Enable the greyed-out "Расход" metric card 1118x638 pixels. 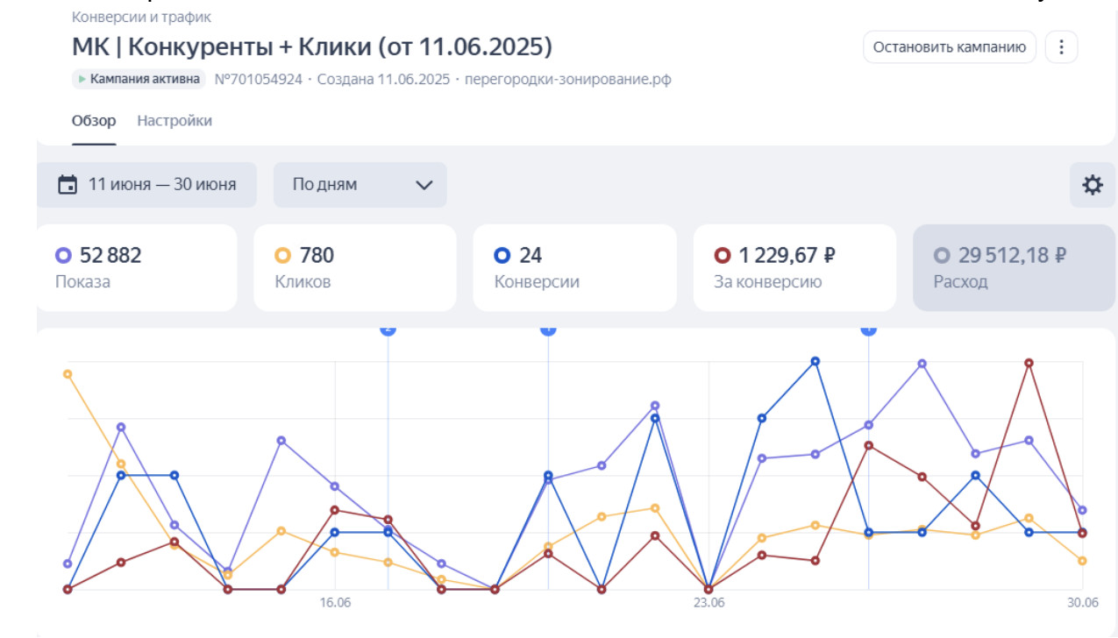pyautogui.click(x=1014, y=267)
